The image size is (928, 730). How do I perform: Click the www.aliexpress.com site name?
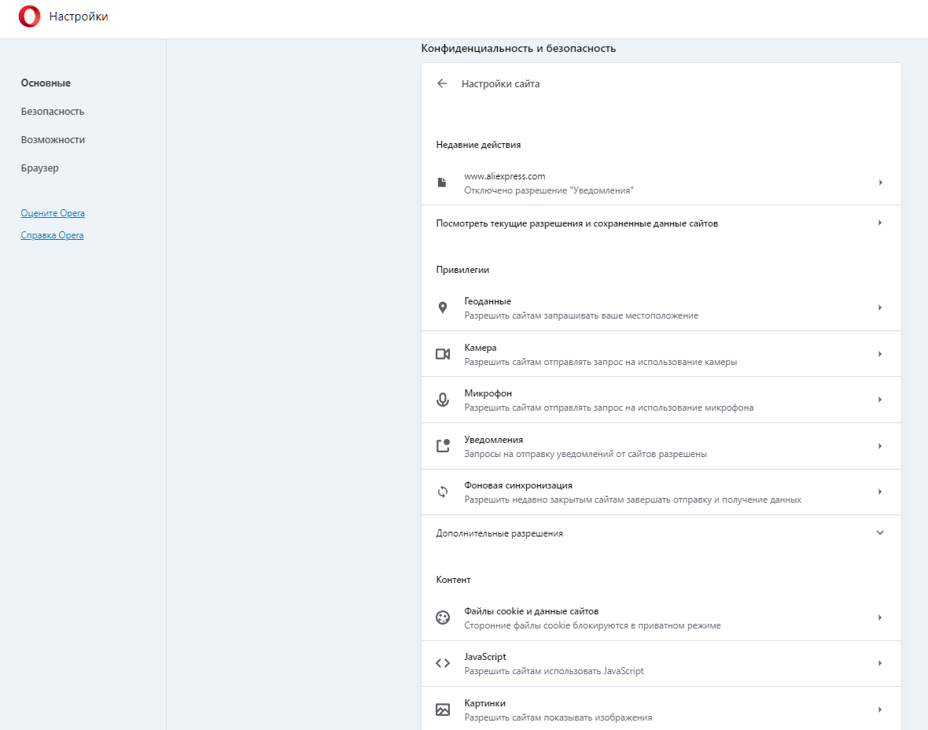505,176
